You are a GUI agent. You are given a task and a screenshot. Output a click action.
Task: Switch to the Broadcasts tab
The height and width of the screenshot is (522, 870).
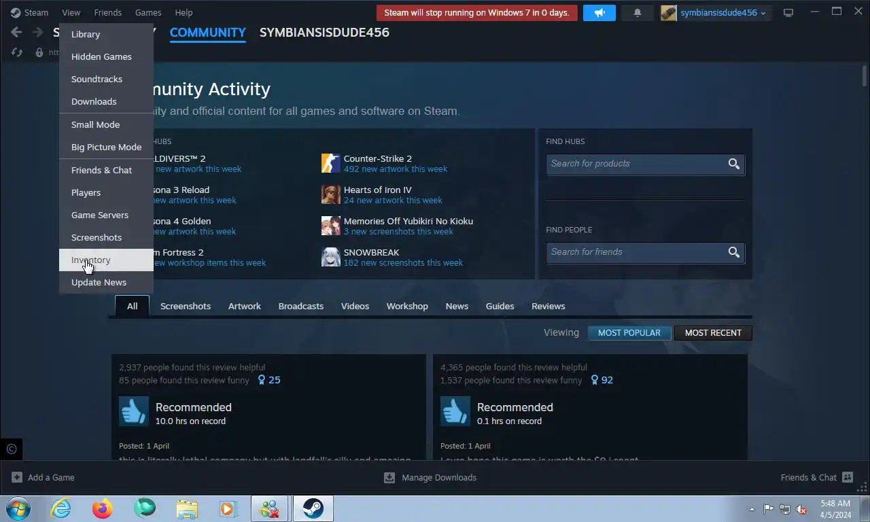[x=301, y=306]
